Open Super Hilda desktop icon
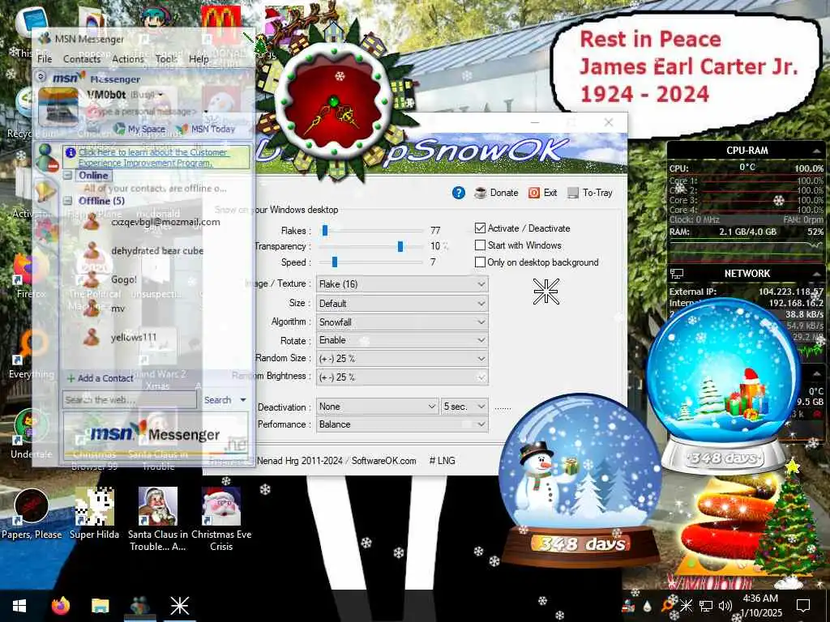Screen dimensions: 830x622 click(x=94, y=514)
